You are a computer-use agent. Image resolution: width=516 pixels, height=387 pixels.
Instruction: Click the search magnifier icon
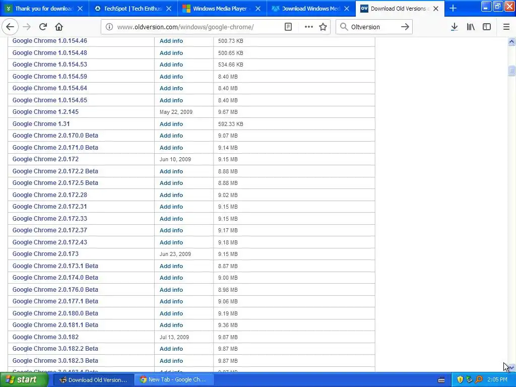344,27
